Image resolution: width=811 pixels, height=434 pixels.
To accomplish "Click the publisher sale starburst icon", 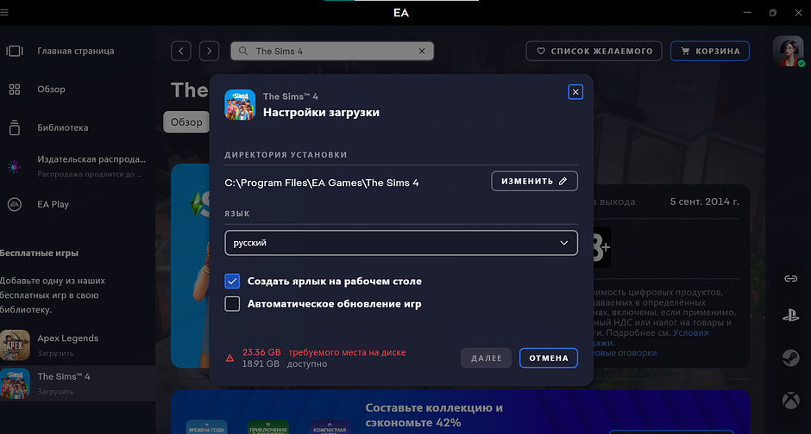I will [x=15, y=166].
